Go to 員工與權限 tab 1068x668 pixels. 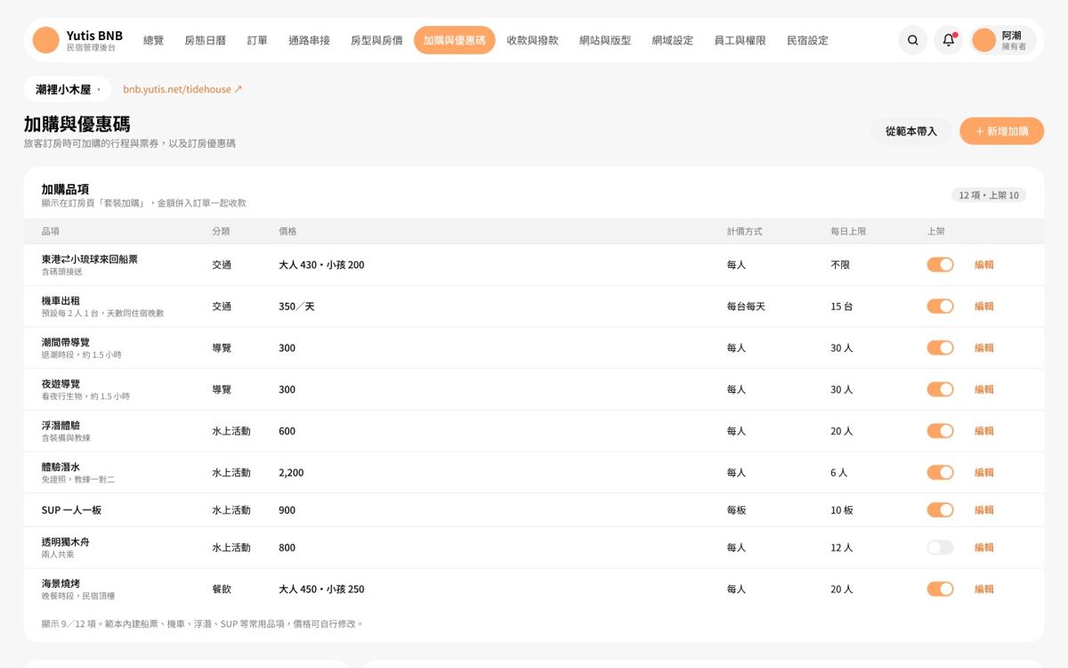pyautogui.click(x=740, y=40)
